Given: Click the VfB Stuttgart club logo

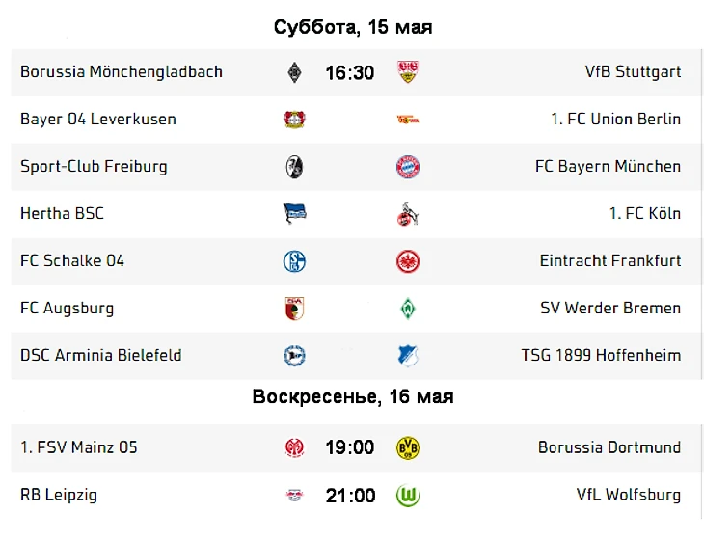Looking at the screenshot, I should tap(408, 72).
